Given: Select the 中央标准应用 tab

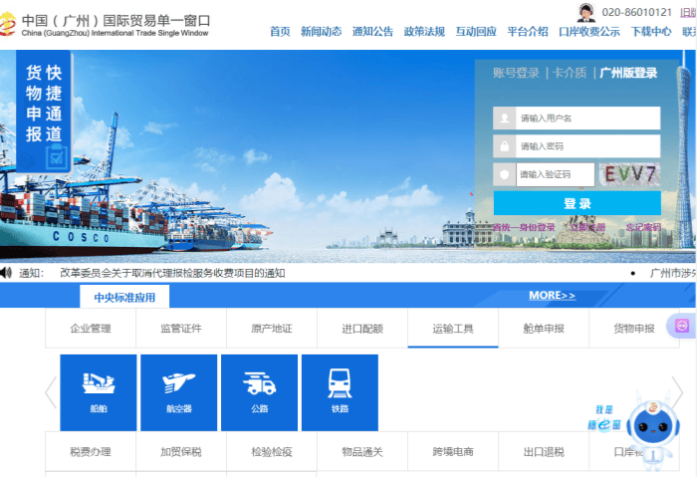Looking at the screenshot, I should pos(124,297).
